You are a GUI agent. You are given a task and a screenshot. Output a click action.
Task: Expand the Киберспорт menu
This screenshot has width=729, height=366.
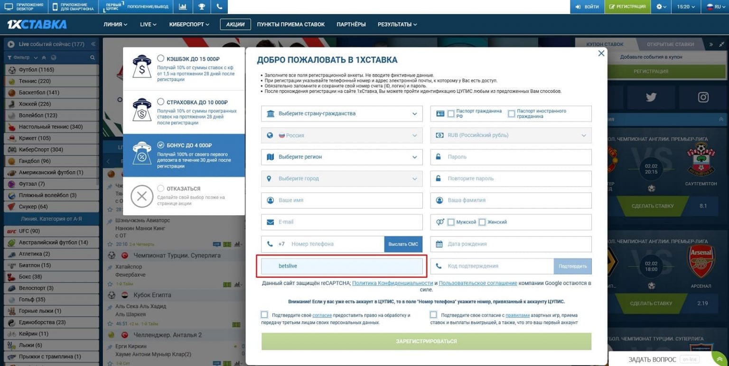pyautogui.click(x=189, y=24)
